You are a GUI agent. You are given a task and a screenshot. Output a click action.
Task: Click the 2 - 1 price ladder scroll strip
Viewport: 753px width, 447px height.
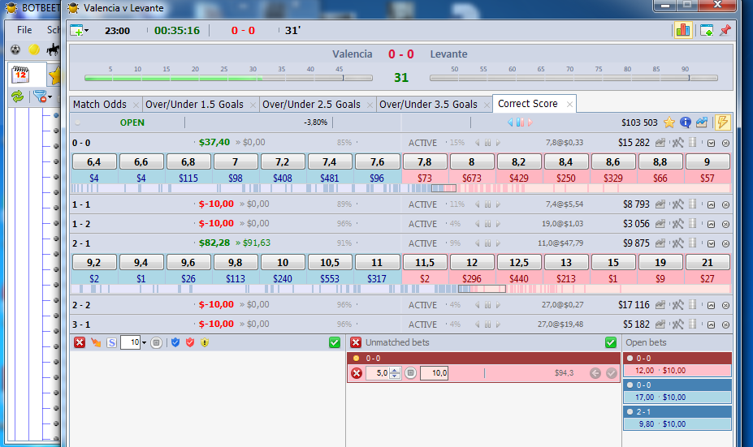tap(400, 289)
